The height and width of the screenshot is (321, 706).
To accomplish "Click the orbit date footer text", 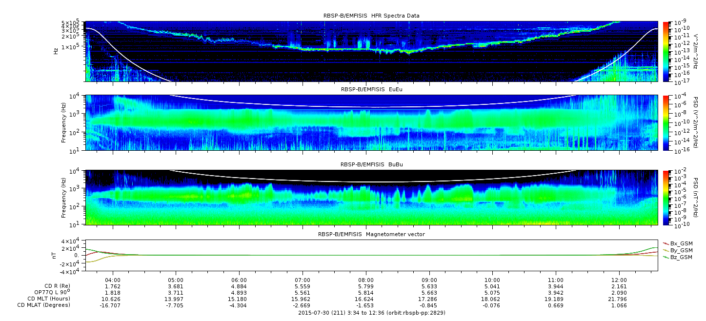I will click(371, 313).
